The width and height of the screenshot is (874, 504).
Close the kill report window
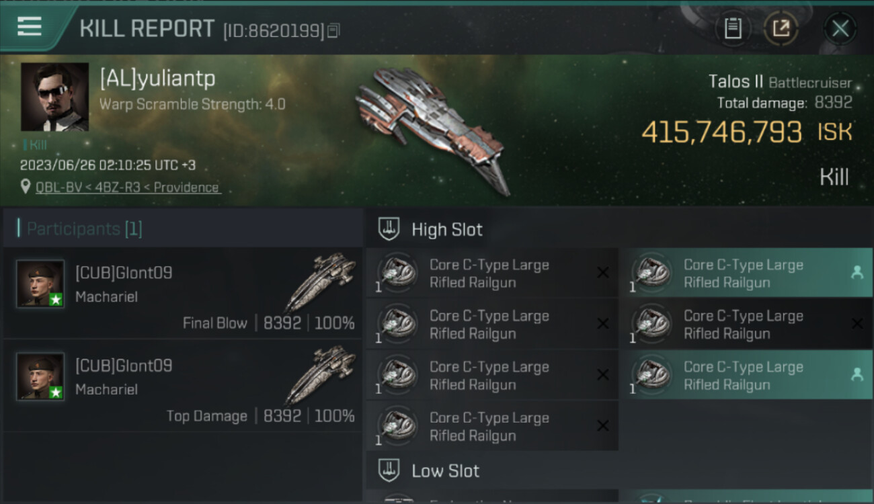point(840,29)
